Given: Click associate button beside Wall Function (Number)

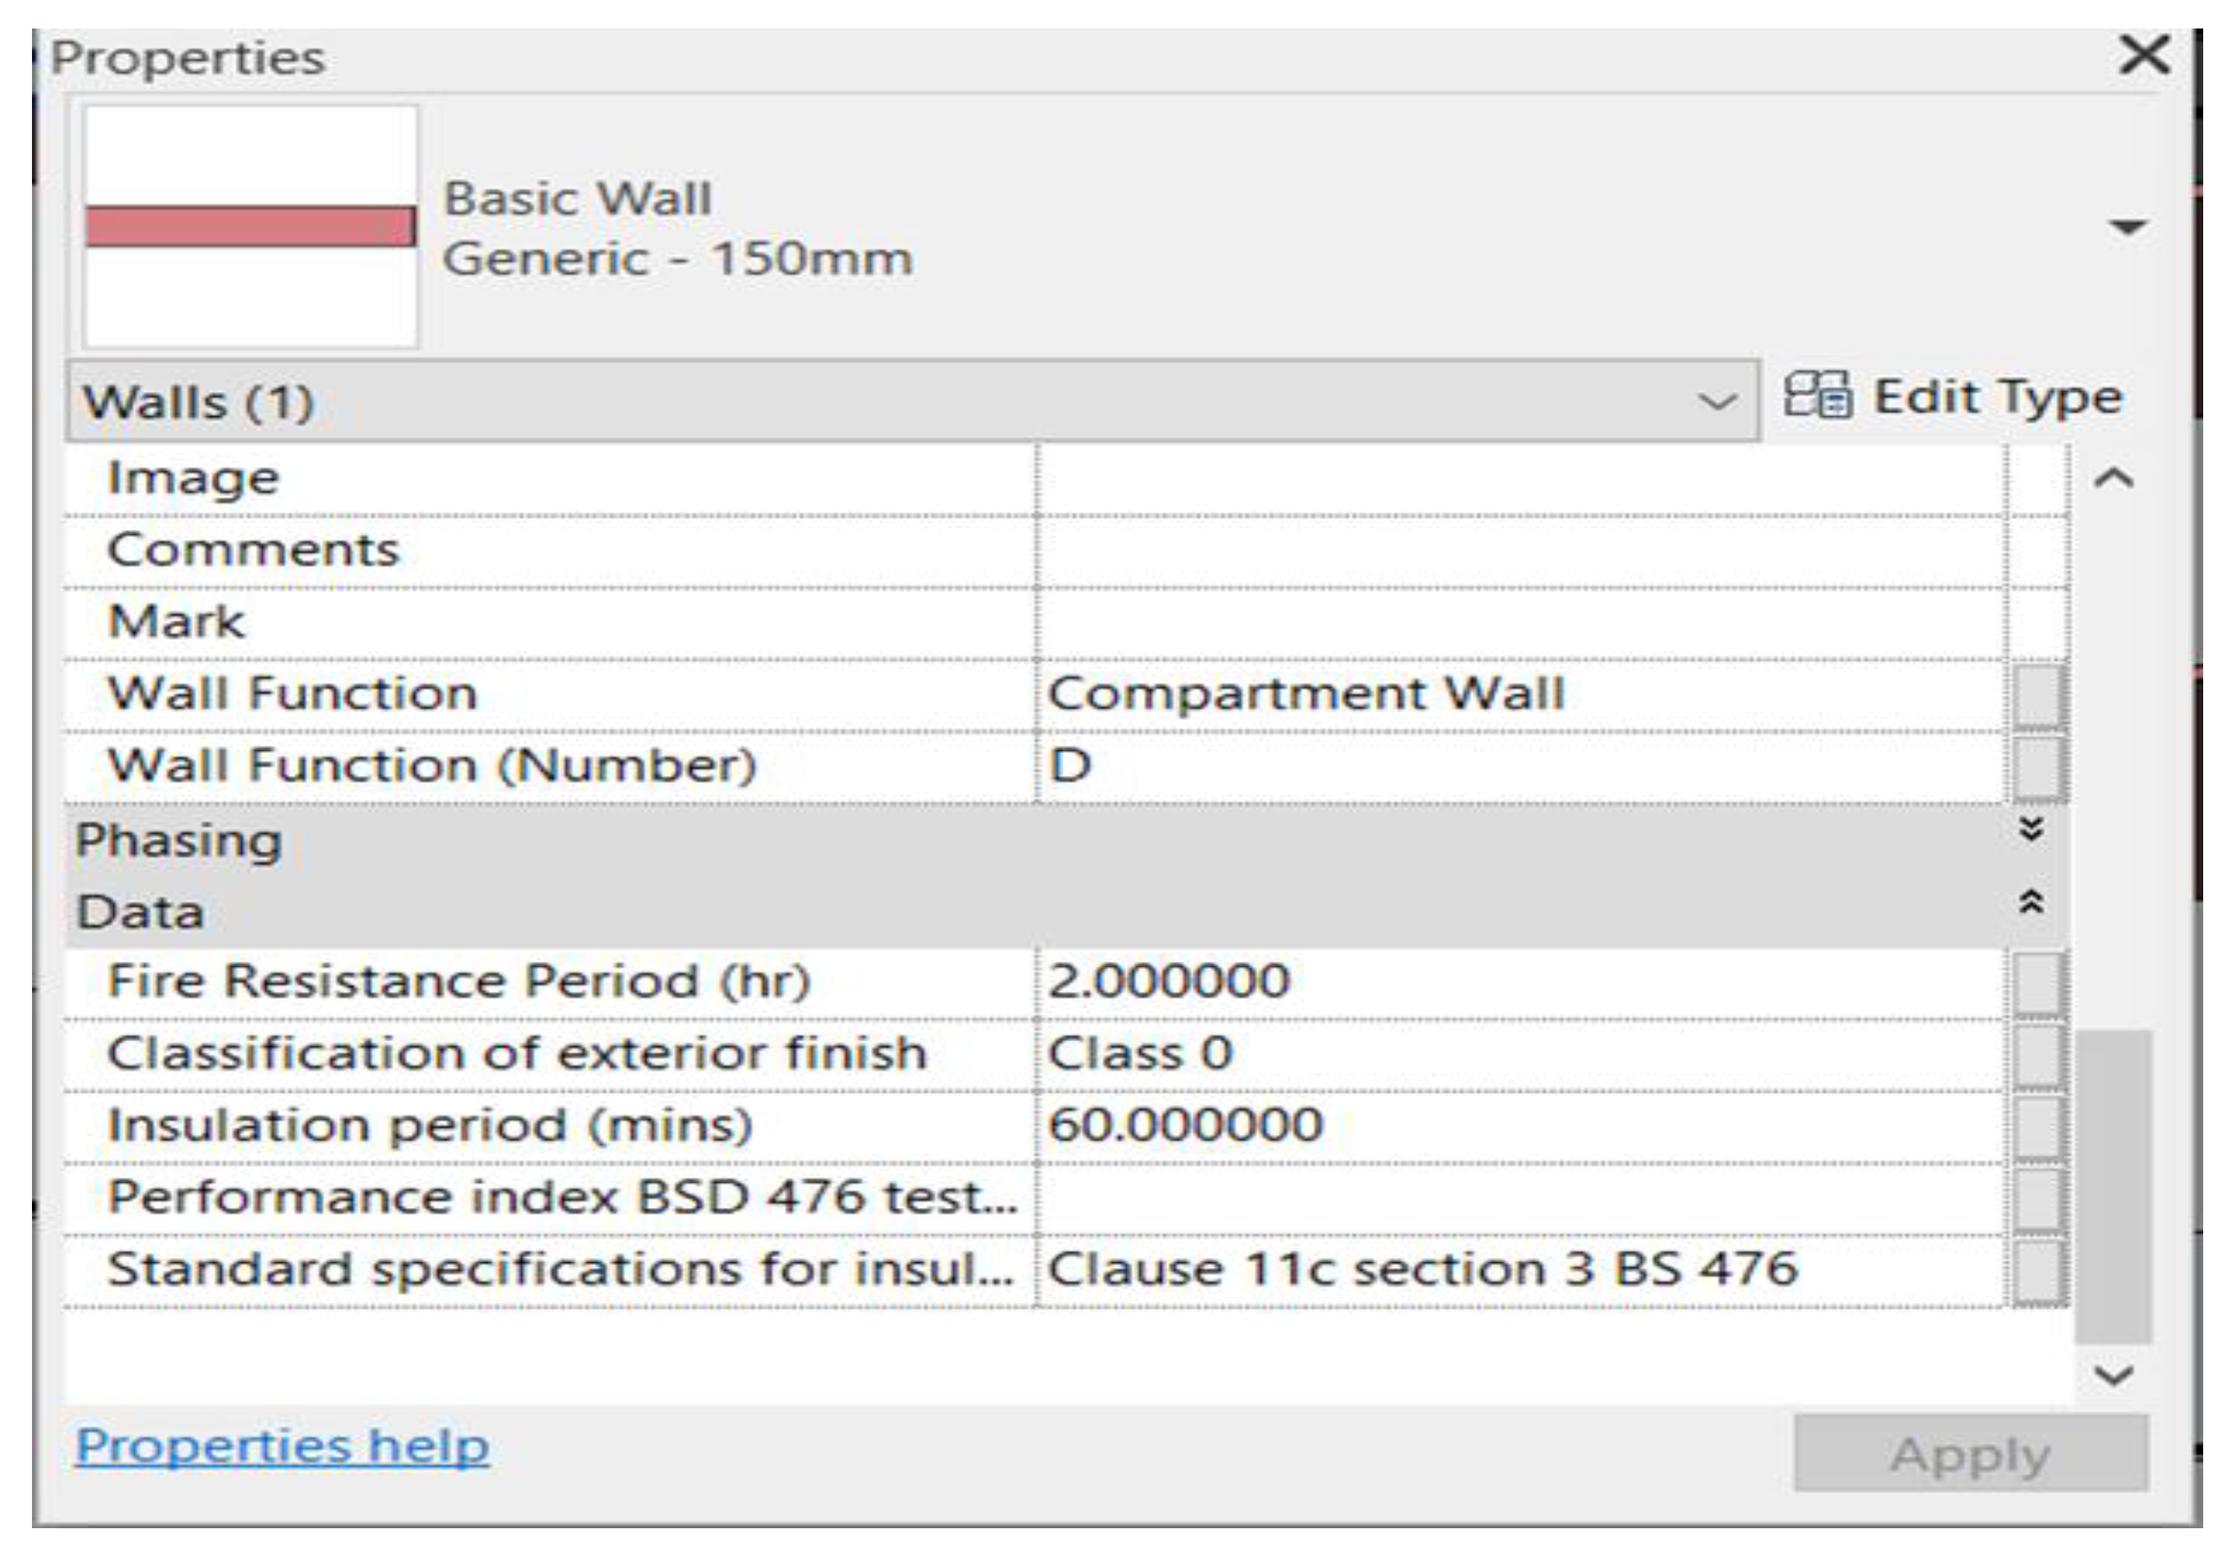Looking at the screenshot, I should coord(2038,768).
